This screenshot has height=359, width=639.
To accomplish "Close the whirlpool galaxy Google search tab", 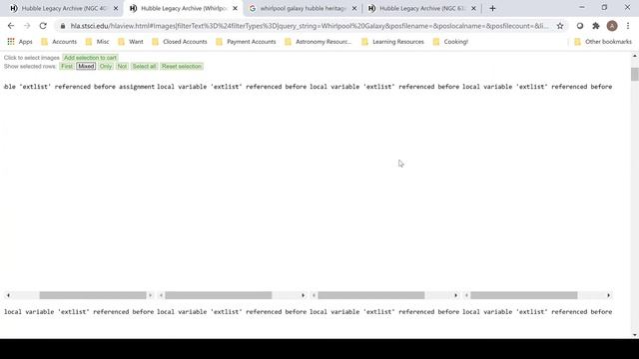I will tap(354, 8).
